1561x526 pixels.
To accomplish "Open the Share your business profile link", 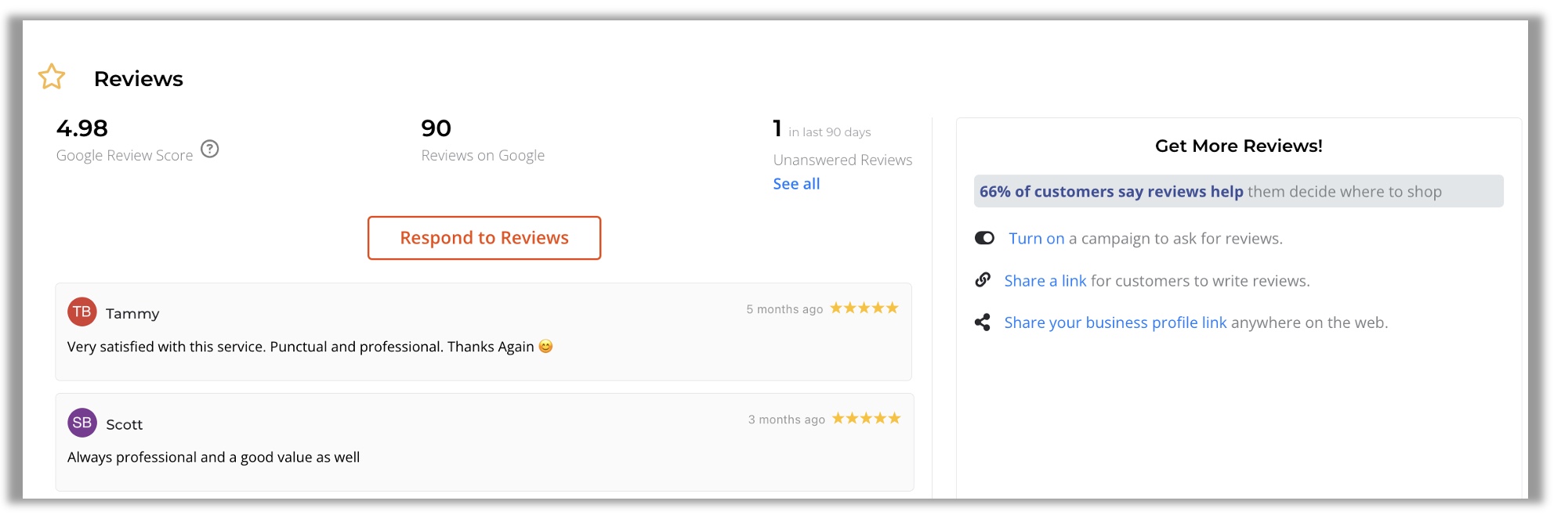I will pyautogui.click(x=1115, y=322).
